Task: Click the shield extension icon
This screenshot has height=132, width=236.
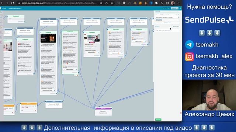Action: coord(124,3)
